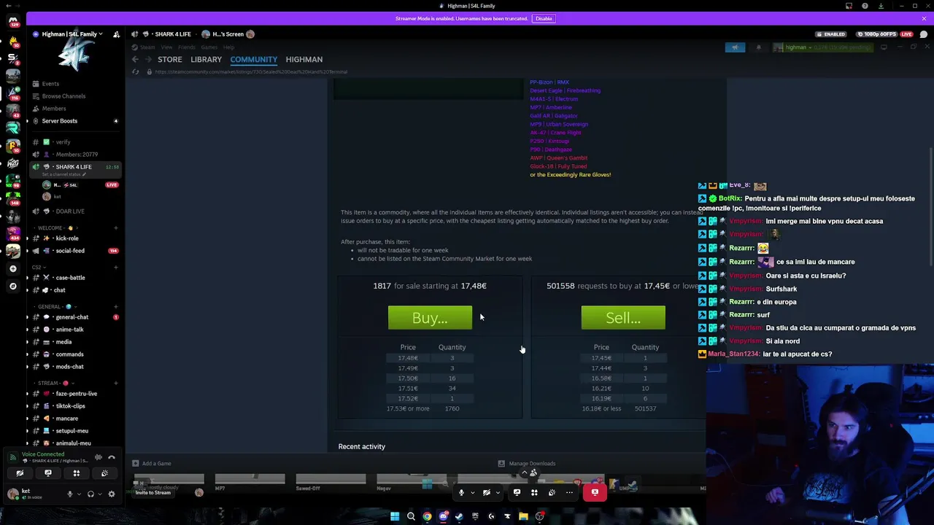Open mic options arrow in overlay bar
The height and width of the screenshot is (525, 934).
[472, 493]
